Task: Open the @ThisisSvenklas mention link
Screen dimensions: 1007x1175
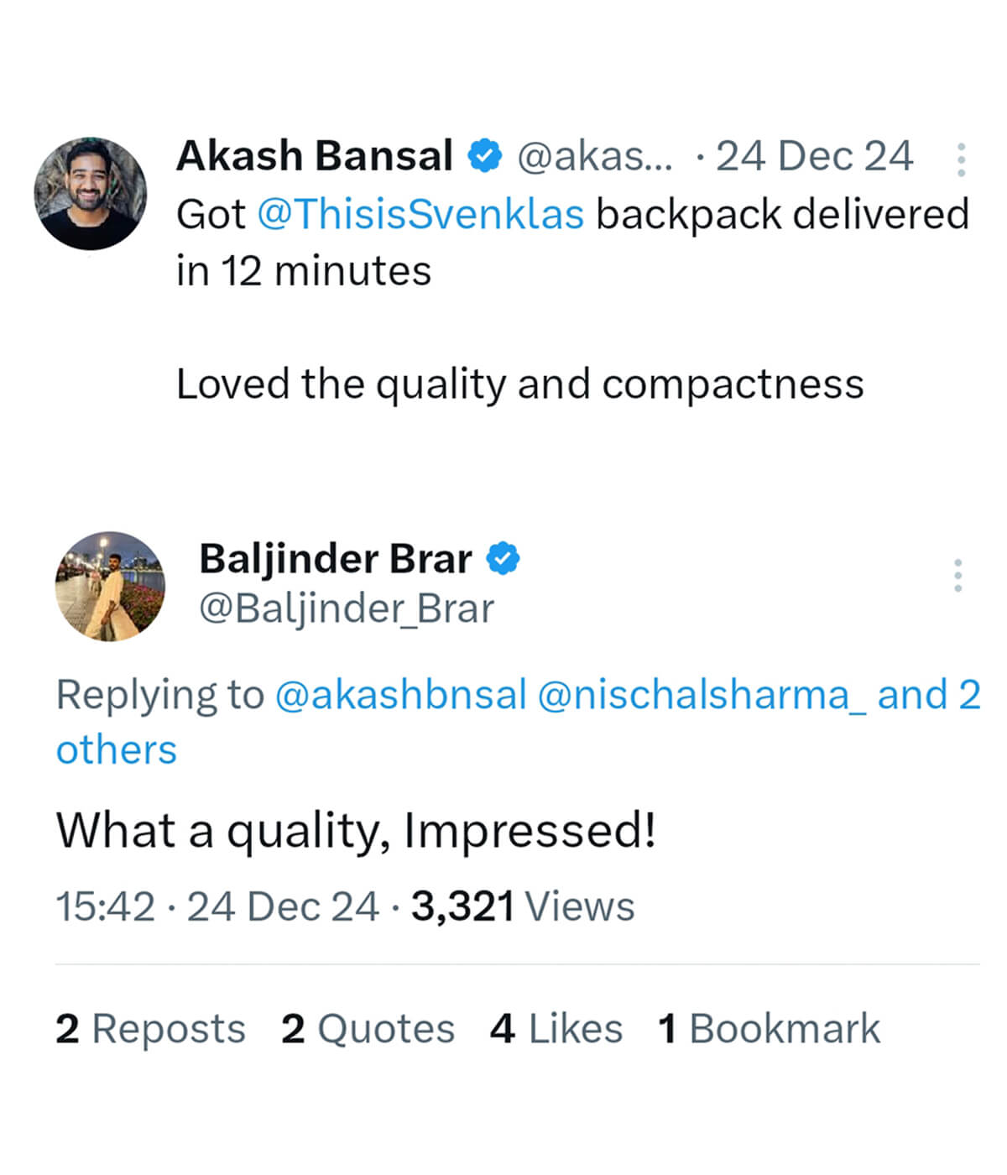Action: [x=420, y=214]
